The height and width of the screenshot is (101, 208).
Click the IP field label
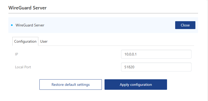(x=17, y=54)
